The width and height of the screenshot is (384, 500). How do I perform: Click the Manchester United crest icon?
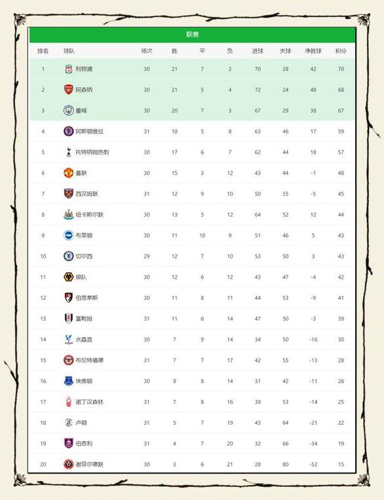pos(69,173)
